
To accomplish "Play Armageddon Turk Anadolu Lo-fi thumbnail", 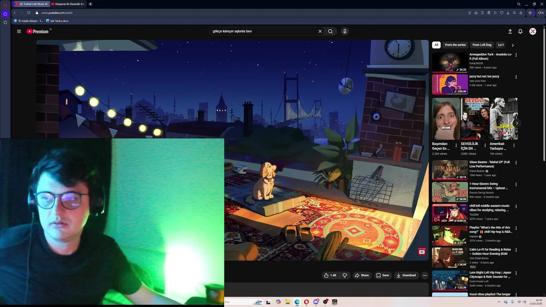I will tap(450, 62).
